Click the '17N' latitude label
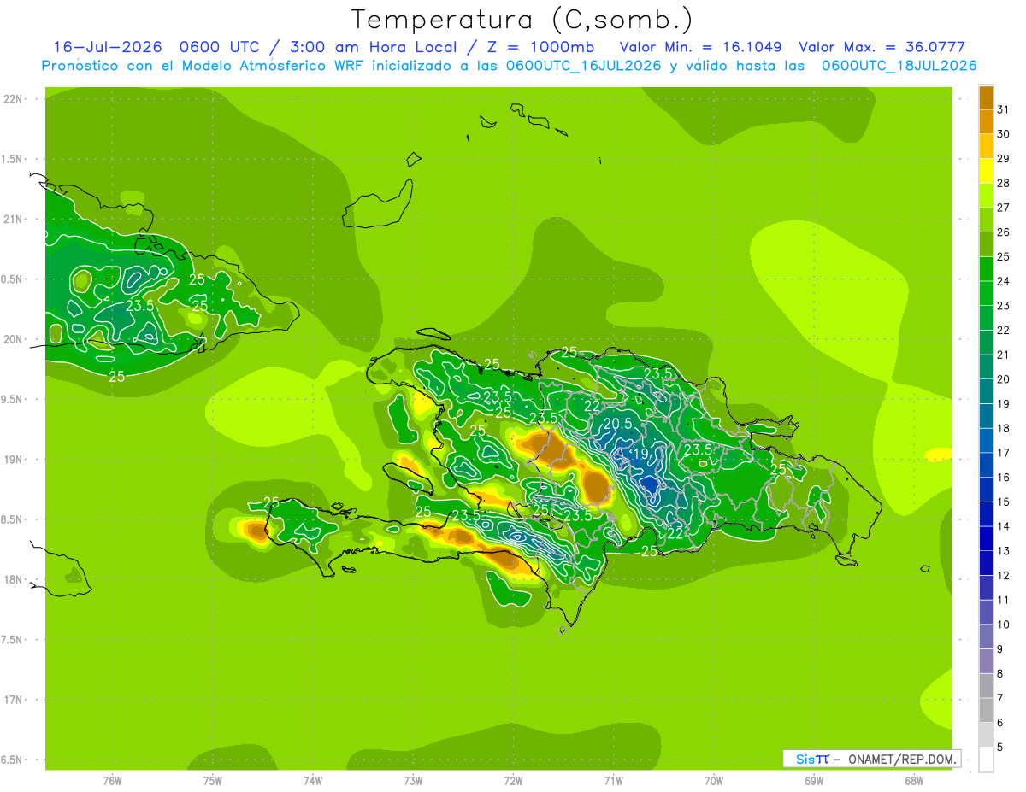 [x=14, y=700]
